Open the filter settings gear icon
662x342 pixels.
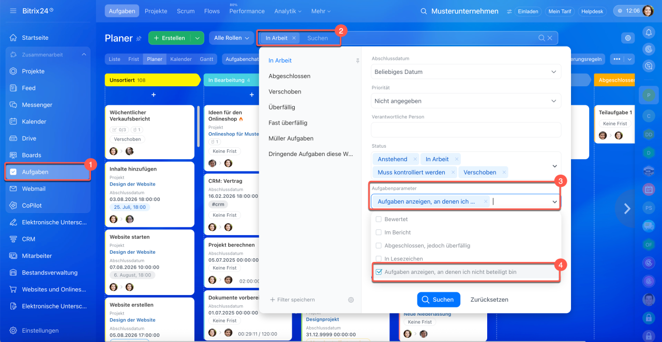point(351,300)
